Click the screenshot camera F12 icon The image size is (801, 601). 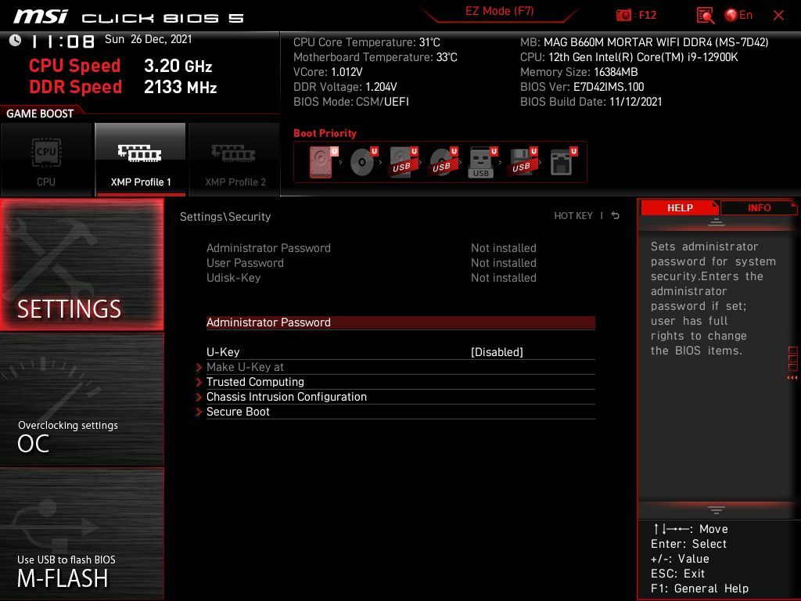(624, 15)
